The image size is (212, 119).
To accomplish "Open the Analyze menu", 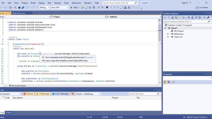I will tap(57, 3).
